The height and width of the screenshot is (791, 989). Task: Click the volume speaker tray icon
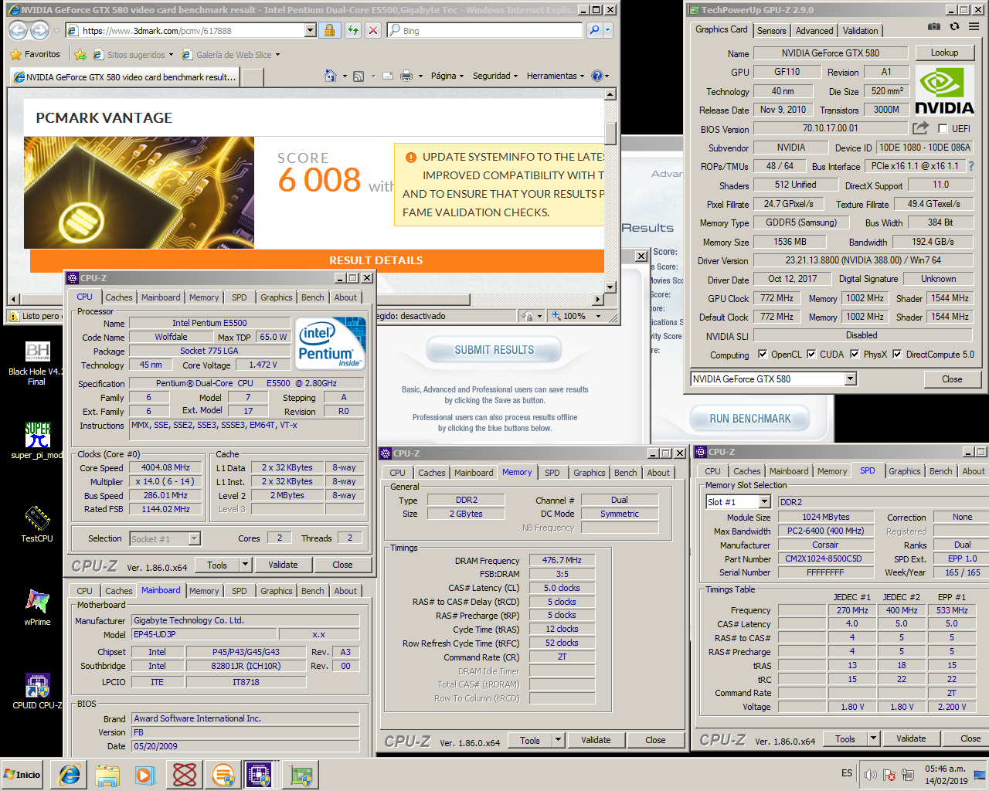[x=871, y=774]
